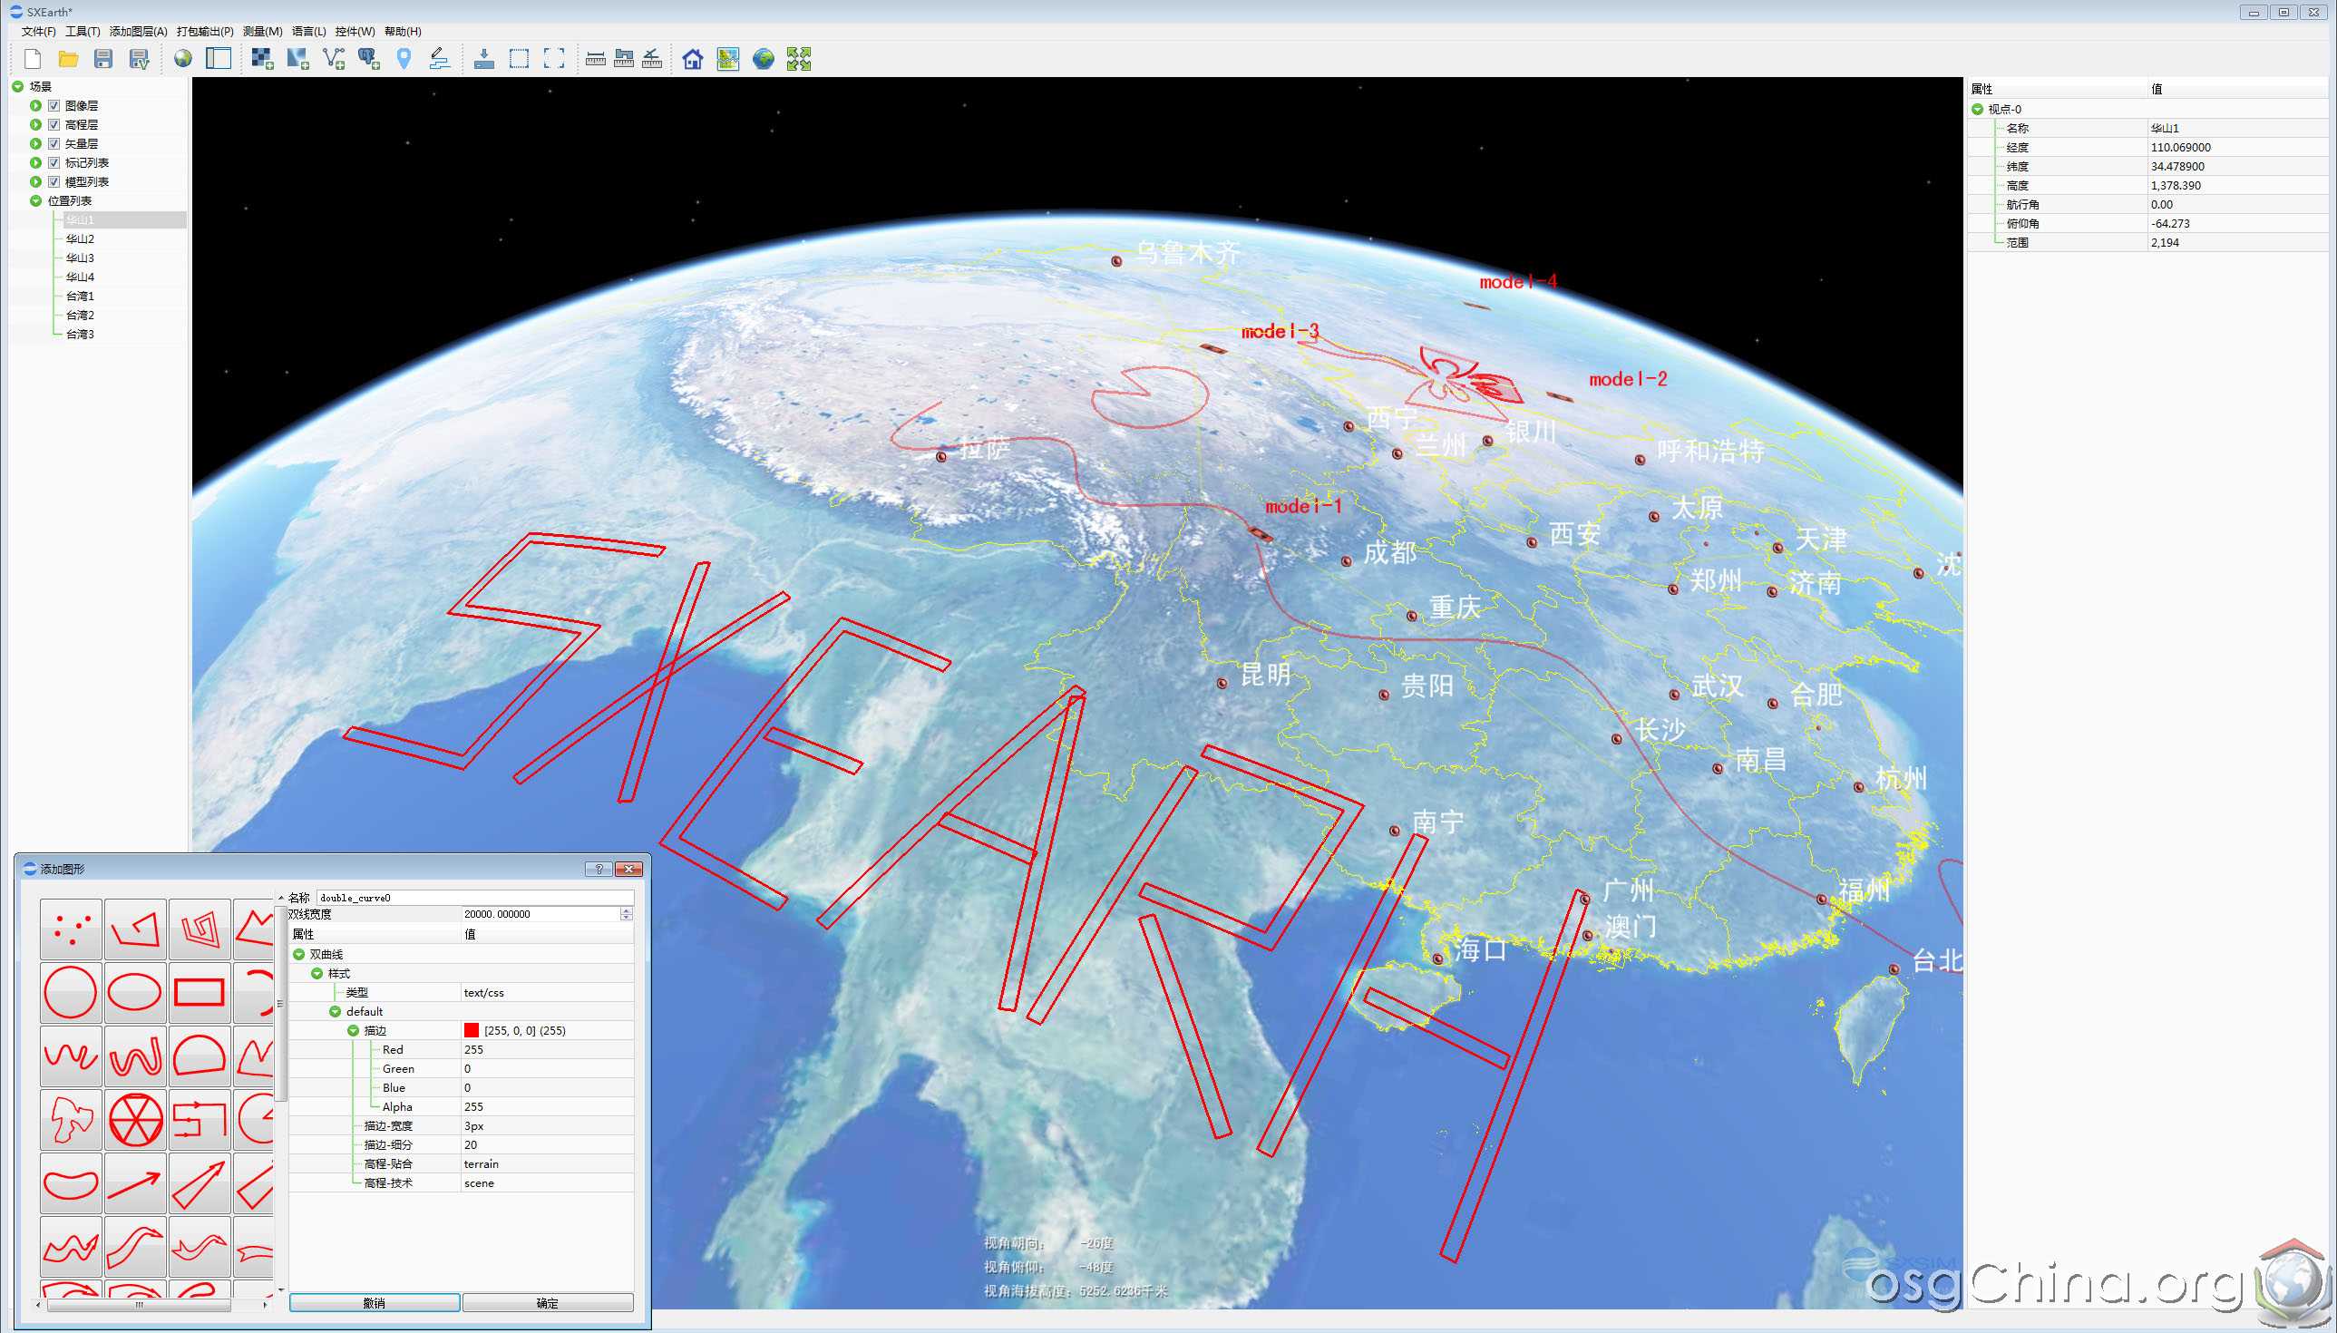
Task: Click the map picture toolbar icon
Action: pyautogui.click(x=727, y=59)
